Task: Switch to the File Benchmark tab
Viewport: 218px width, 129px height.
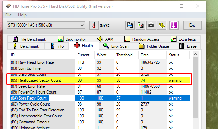Action: click(29, 39)
